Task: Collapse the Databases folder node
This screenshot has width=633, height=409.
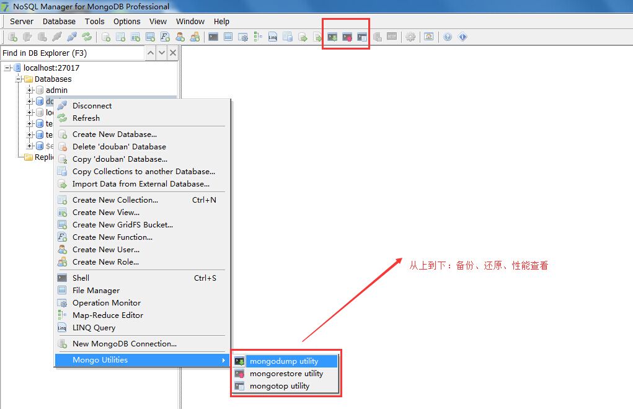Action: pyautogui.click(x=18, y=79)
